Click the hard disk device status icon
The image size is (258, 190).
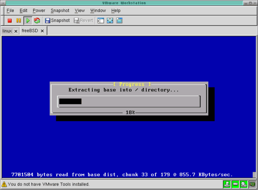[235, 184]
